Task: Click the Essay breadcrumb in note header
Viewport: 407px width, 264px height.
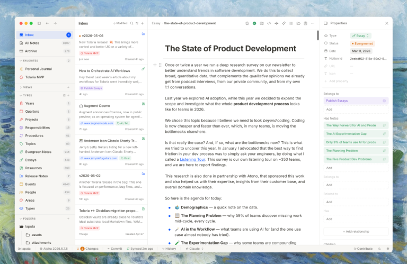Action: 156,23
